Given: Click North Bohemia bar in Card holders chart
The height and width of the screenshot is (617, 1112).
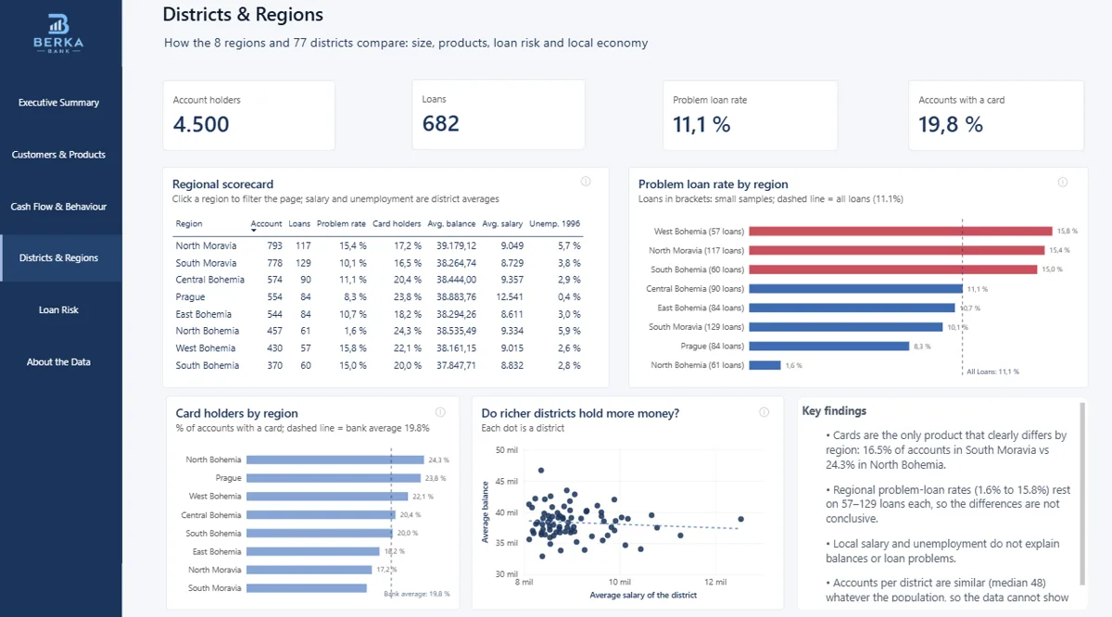Looking at the screenshot, I should [x=336, y=460].
